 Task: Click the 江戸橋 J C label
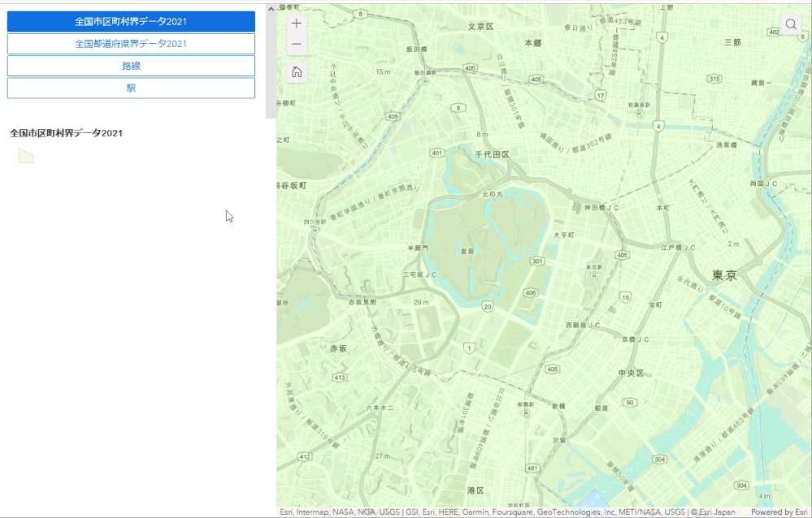[x=678, y=248]
